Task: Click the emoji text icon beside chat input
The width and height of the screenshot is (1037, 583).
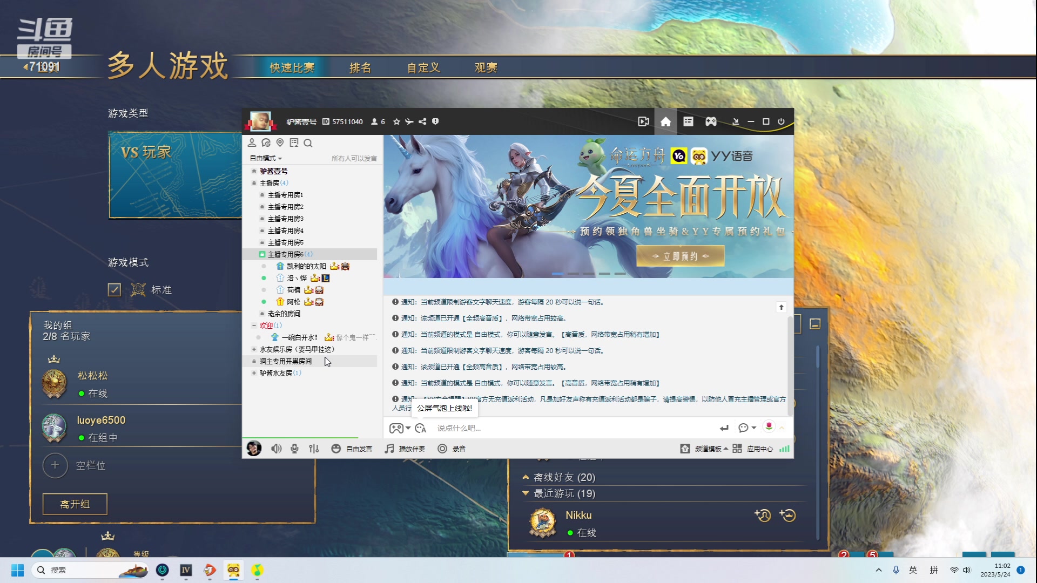Action: coord(421,428)
